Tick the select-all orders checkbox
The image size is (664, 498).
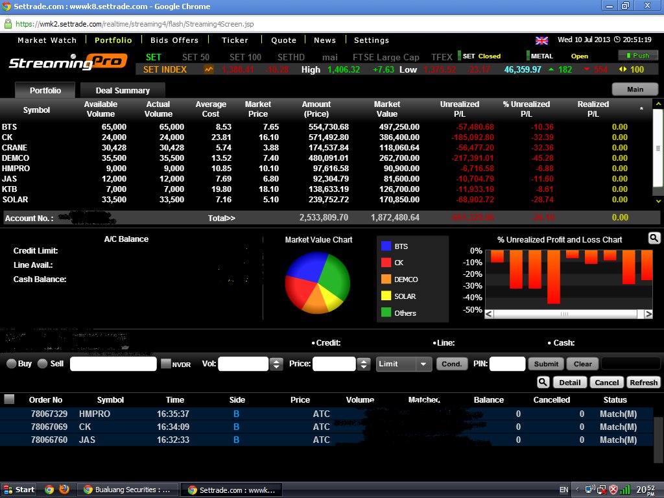[x=9, y=399]
